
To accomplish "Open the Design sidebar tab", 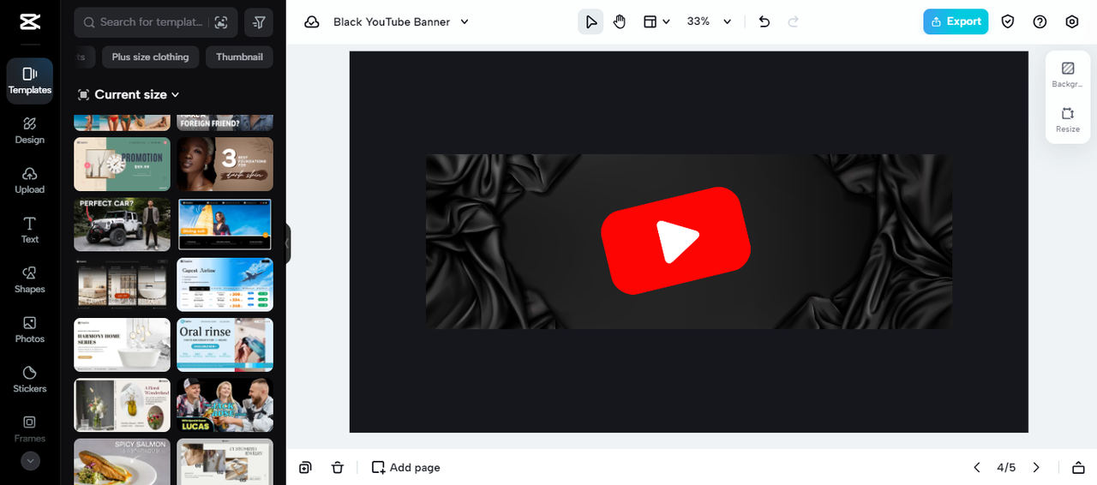I will pos(30,130).
